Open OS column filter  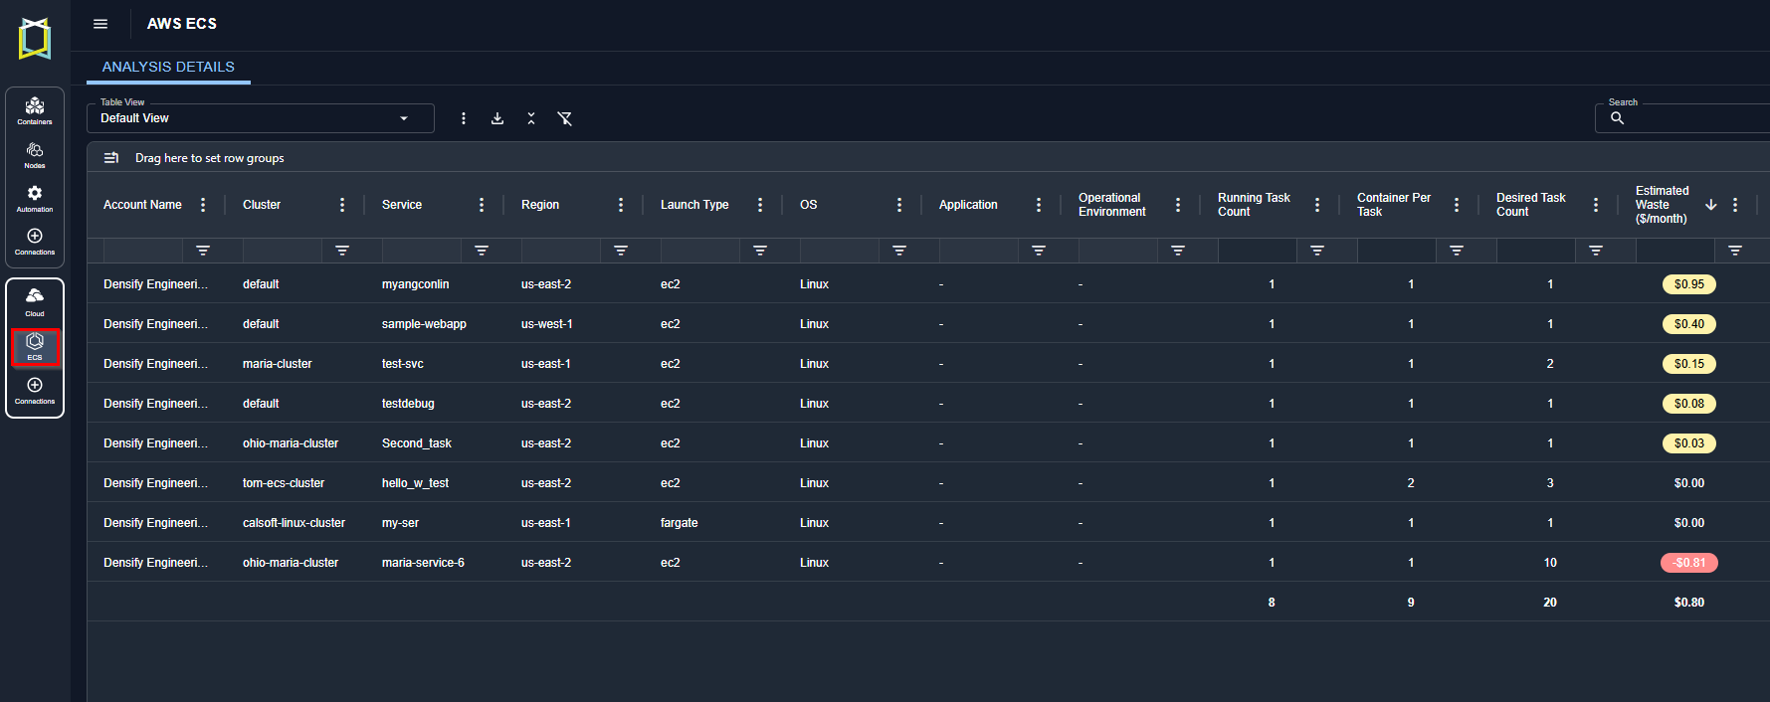click(899, 251)
